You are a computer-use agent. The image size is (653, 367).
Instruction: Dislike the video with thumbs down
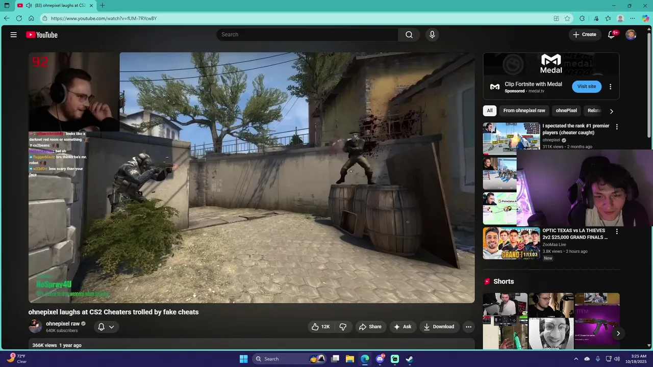click(x=343, y=327)
